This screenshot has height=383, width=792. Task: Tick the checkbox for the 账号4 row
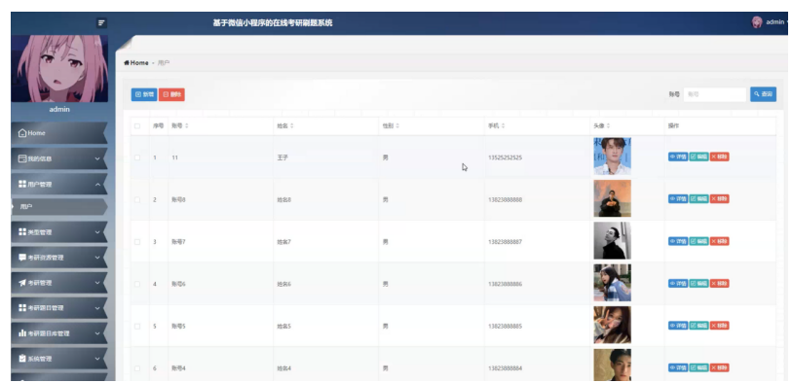137,368
